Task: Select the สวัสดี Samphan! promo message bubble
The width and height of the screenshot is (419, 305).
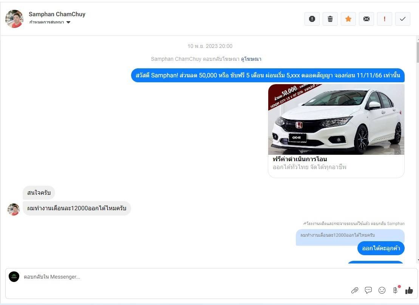Action: [268, 75]
